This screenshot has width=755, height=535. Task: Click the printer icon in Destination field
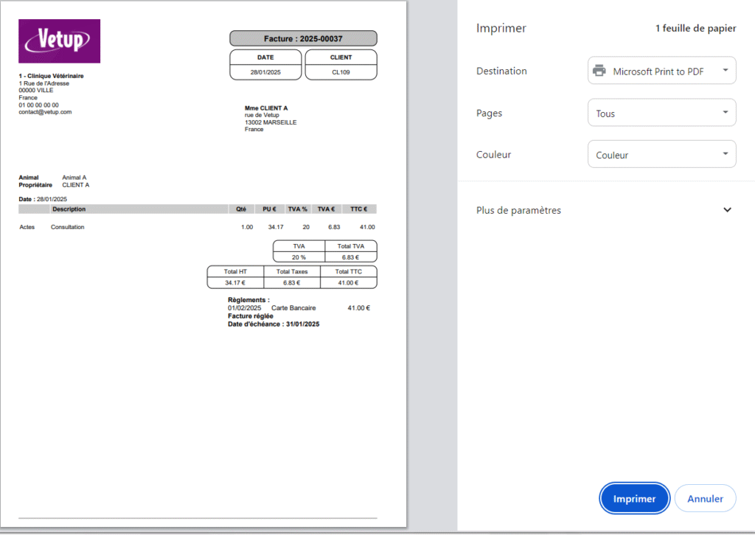(600, 71)
